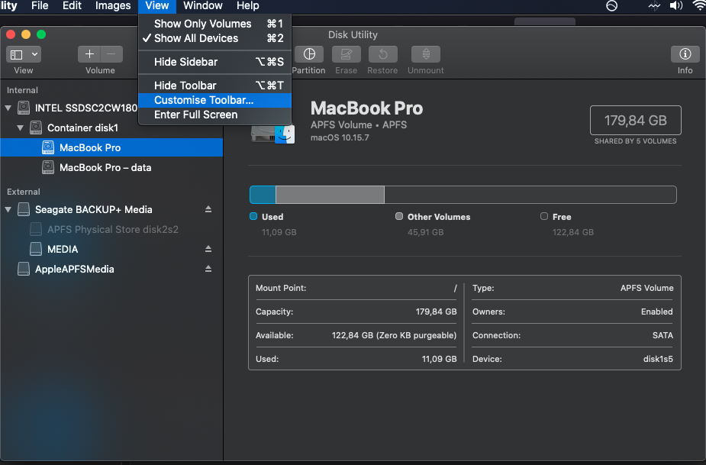The image size is (706, 465).
Task: Select APFS Physical Store disk2s2 row
Action: 111,229
